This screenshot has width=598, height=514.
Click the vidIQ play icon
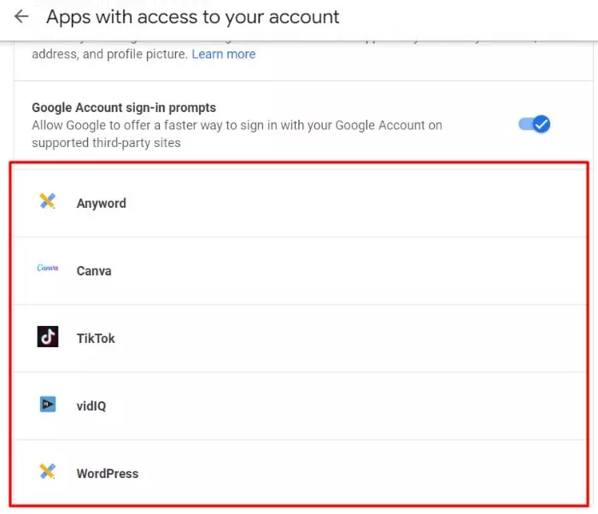click(x=48, y=404)
